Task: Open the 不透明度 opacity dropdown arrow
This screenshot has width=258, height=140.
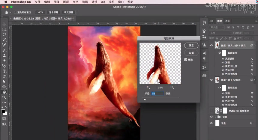Action: click(x=252, y=33)
